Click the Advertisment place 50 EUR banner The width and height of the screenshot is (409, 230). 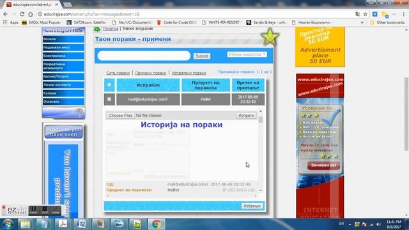pyautogui.click(x=320, y=47)
